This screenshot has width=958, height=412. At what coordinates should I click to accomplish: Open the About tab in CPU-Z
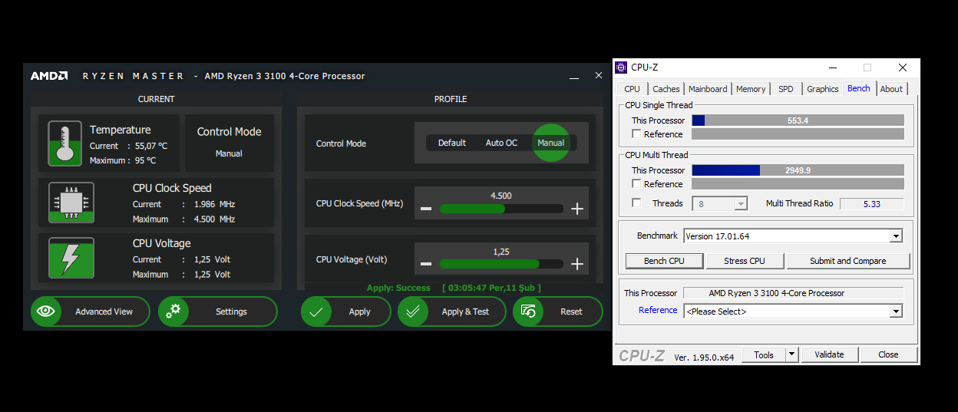891,89
